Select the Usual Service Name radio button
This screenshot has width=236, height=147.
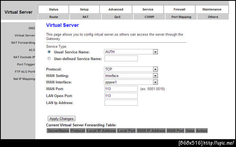click(49, 52)
